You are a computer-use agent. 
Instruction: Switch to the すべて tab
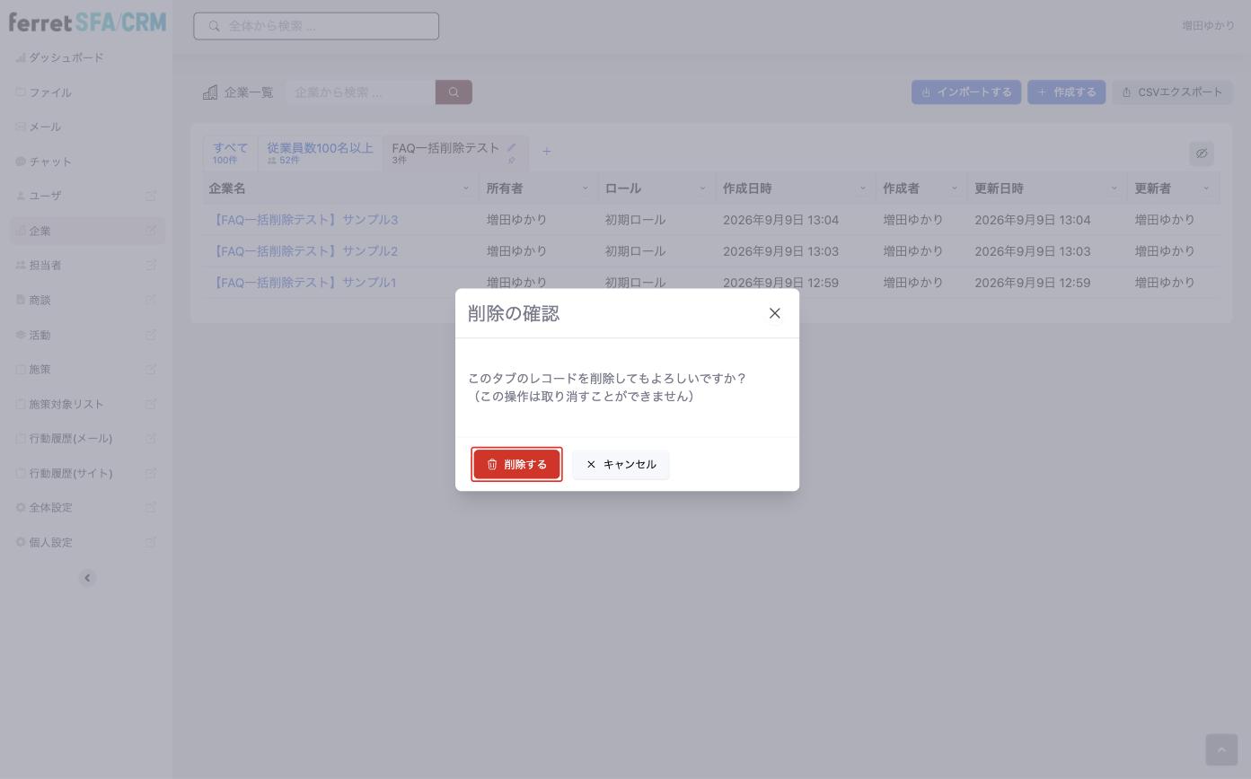(x=230, y=153)
